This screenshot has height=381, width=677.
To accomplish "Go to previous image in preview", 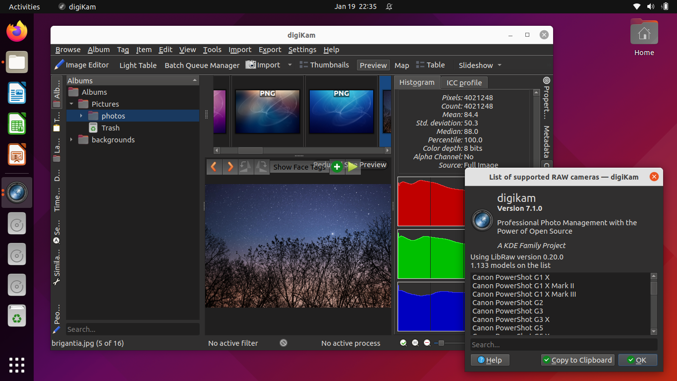I will [x=214, y=167].
